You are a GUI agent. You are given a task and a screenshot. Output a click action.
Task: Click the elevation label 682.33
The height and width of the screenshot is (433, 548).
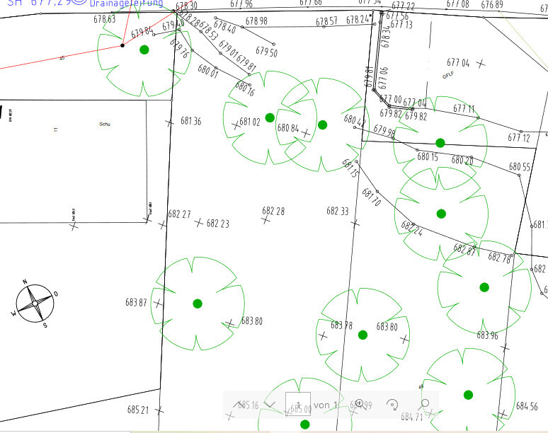coord(337,211)
